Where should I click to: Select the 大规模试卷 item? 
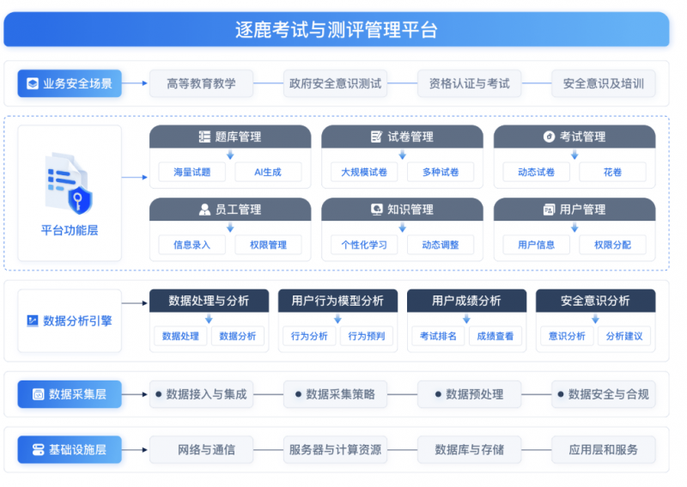tap(364, 172)
